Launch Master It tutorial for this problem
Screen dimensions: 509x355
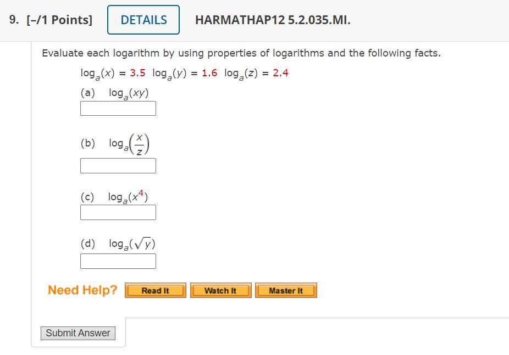click(286, 290)
